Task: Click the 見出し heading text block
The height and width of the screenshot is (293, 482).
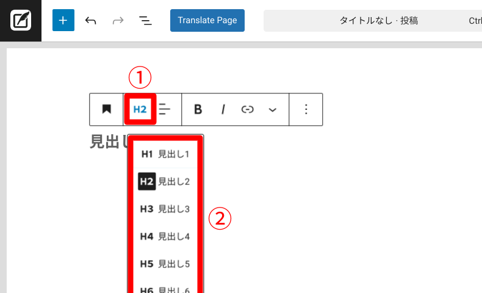Action: [108, 142]
